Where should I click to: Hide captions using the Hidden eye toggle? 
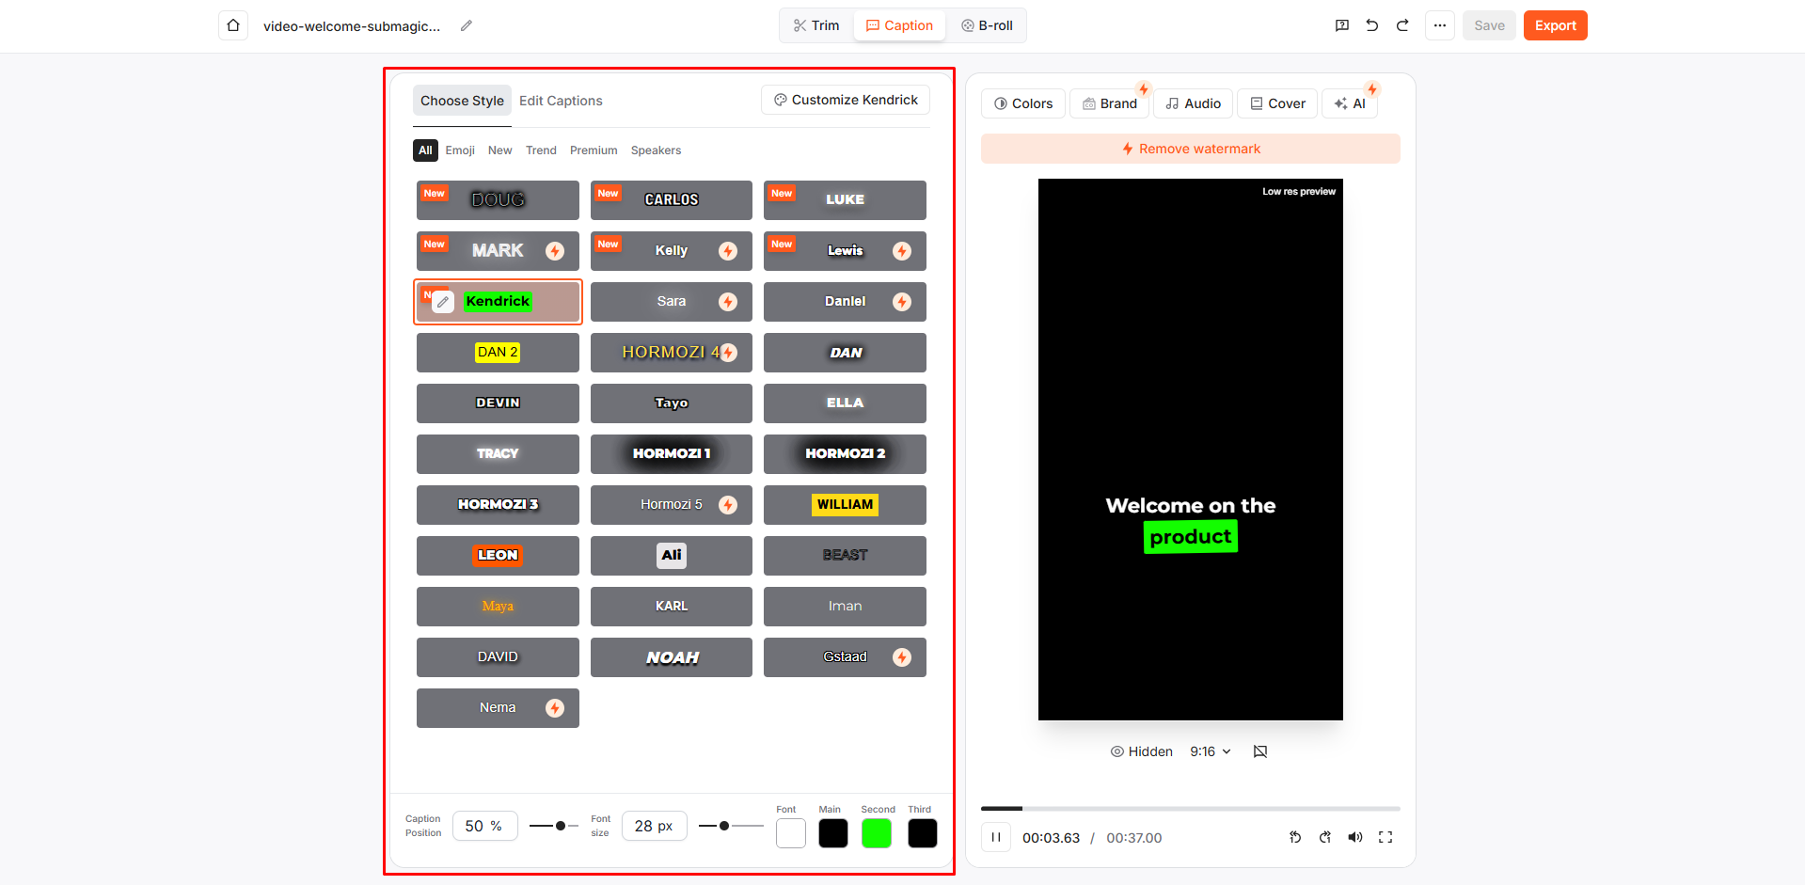point(1141,751)
